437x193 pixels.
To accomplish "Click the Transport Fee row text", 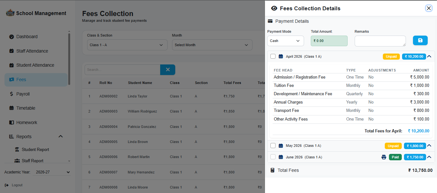I will (286, 111).
